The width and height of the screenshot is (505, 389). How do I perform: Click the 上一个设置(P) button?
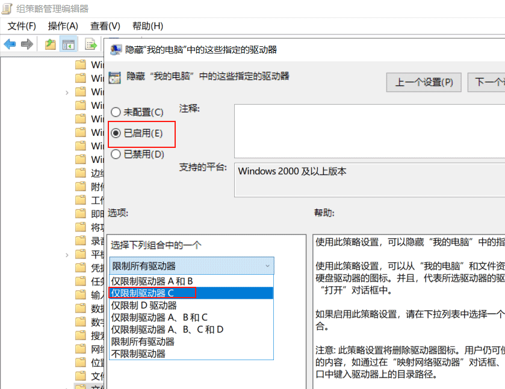click(x=424, y=82)
